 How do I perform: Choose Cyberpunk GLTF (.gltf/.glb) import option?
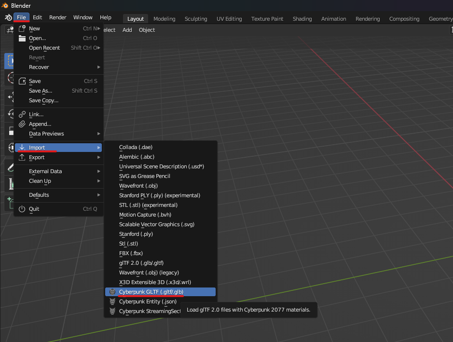coord(151,292)
